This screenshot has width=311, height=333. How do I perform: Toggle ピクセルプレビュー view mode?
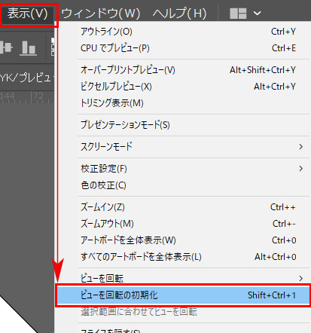194,87
